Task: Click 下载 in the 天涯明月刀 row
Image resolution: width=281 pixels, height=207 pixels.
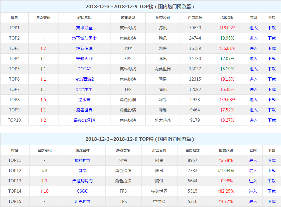Action: pyautogui.click(x=272, y=181)
